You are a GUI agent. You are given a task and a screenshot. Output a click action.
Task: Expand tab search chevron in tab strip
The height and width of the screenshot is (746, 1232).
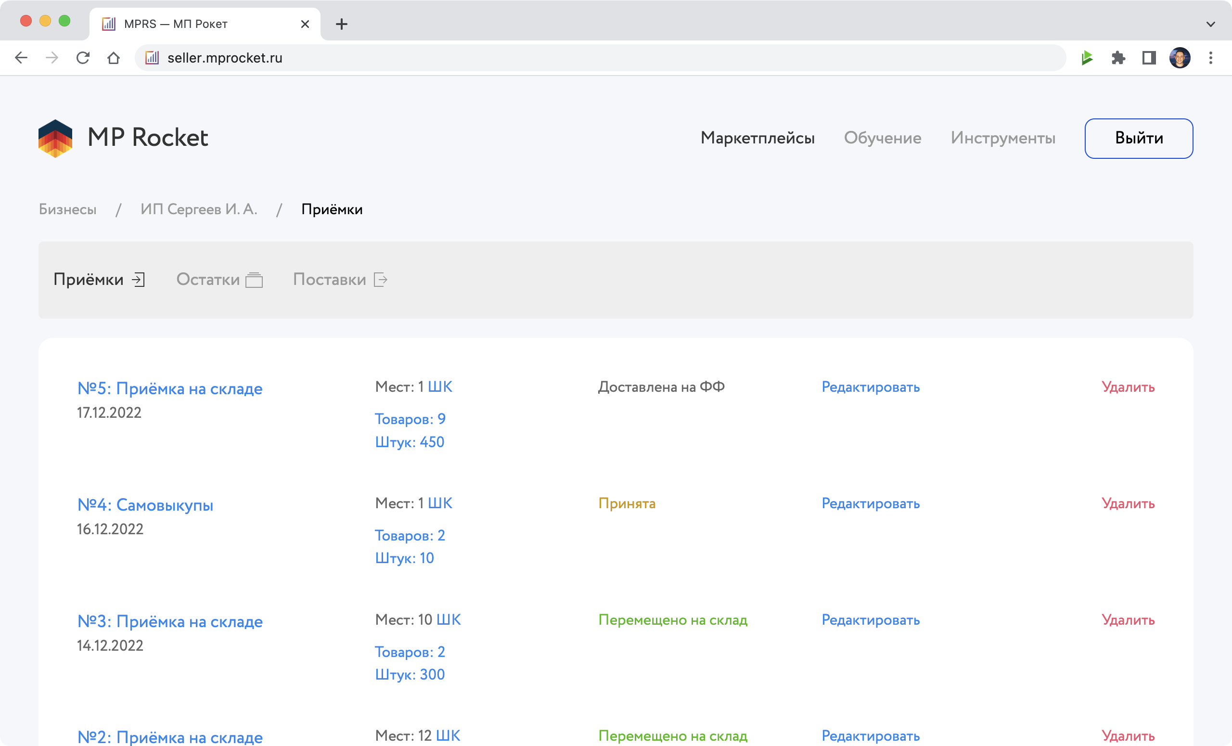(x=1210, y=24)
